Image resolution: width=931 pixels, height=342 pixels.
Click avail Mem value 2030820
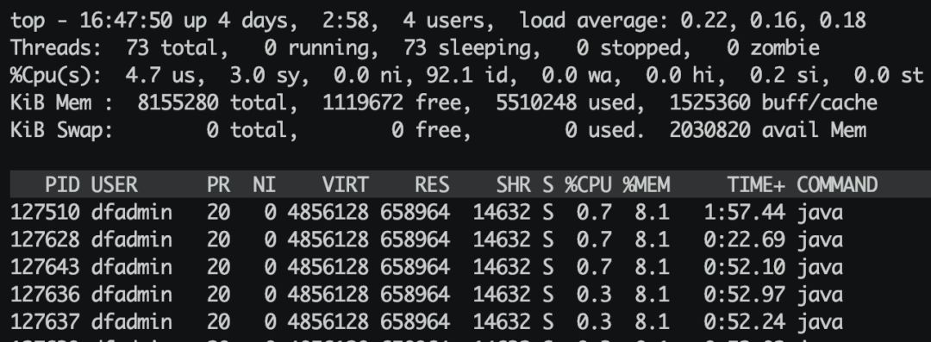pos(710,130)
